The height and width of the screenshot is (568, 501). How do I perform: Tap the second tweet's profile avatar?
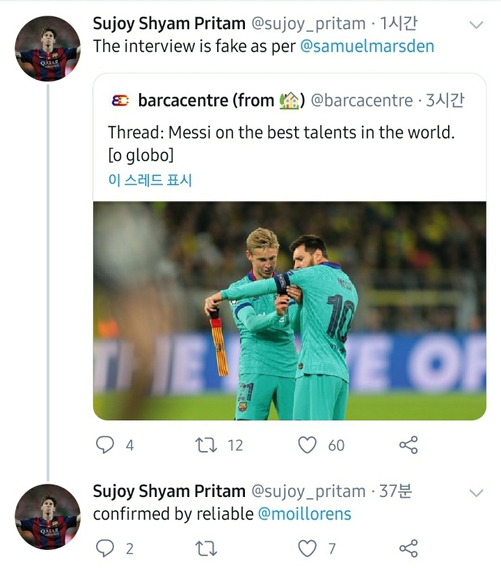pyautogui.click(x=47, y=516)
